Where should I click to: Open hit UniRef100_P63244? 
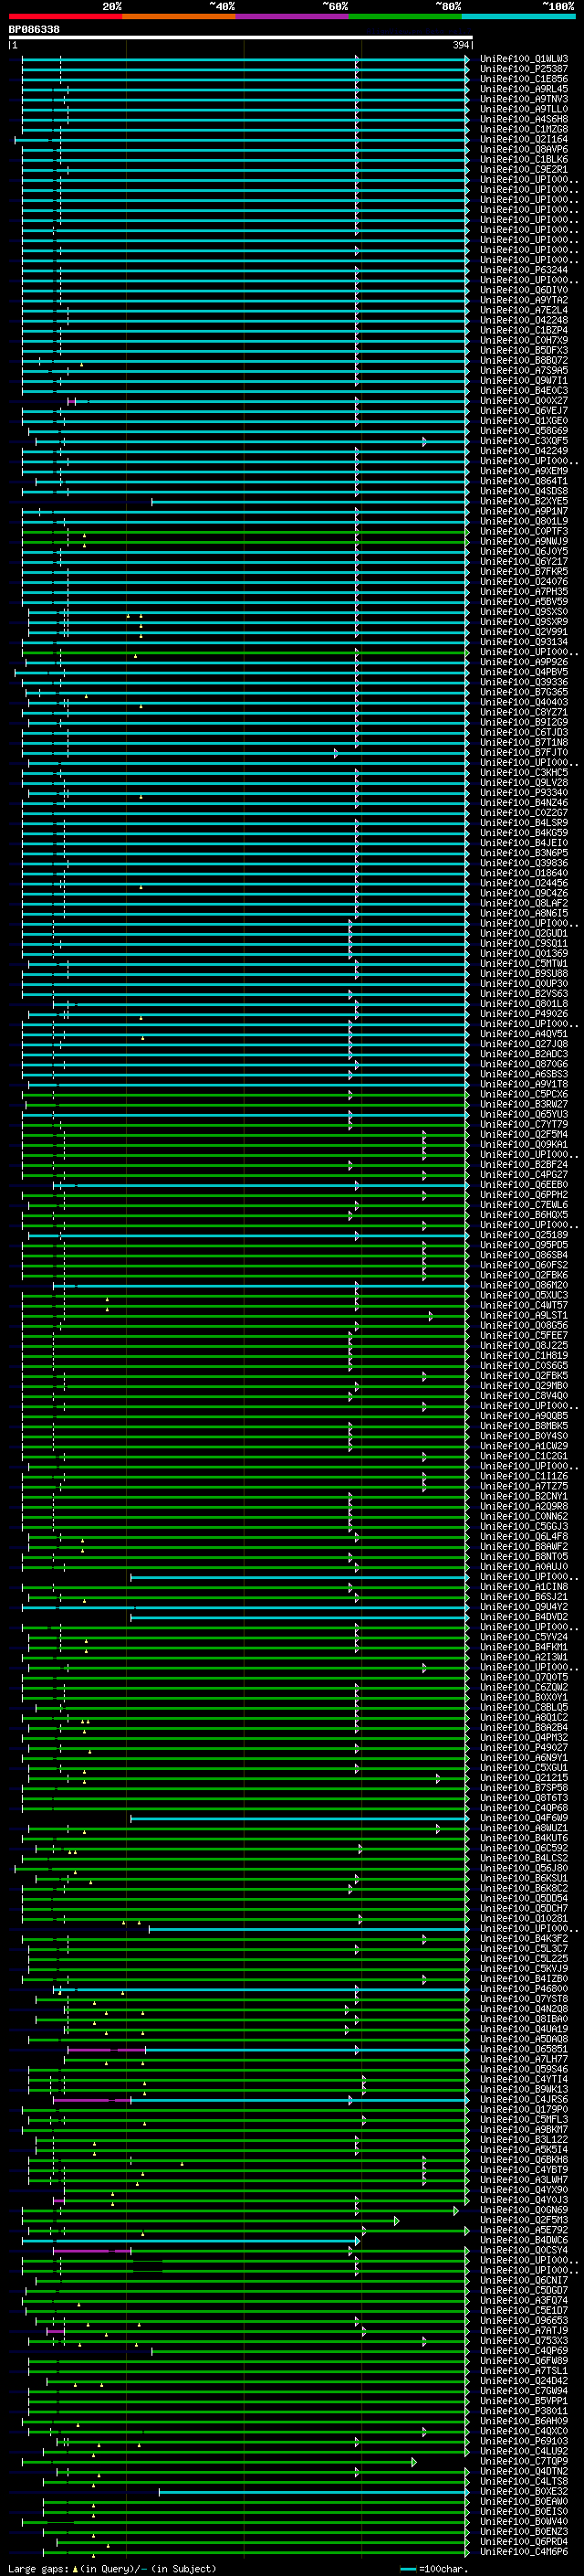tap(524, 270)
